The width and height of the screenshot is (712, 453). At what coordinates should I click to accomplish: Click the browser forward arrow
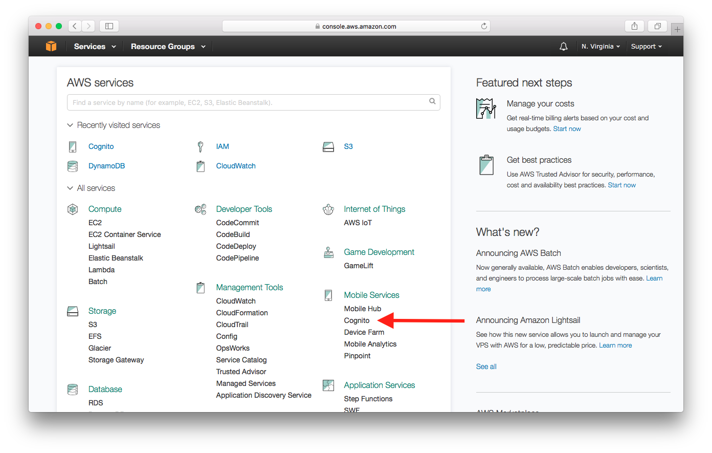[88, 26]
